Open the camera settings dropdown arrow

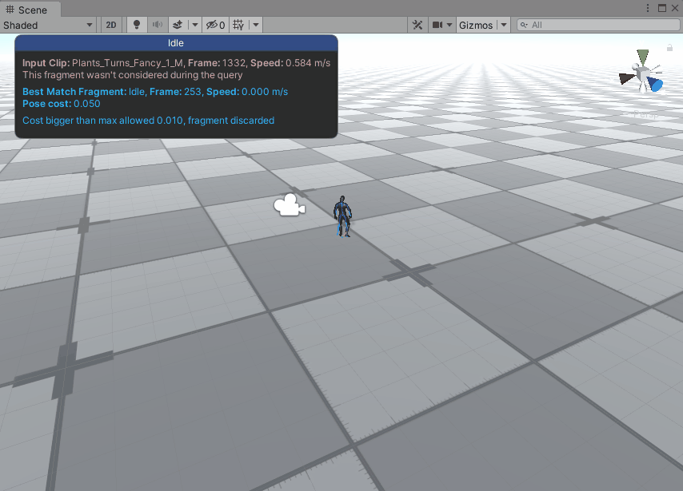(x=449, y=26)
